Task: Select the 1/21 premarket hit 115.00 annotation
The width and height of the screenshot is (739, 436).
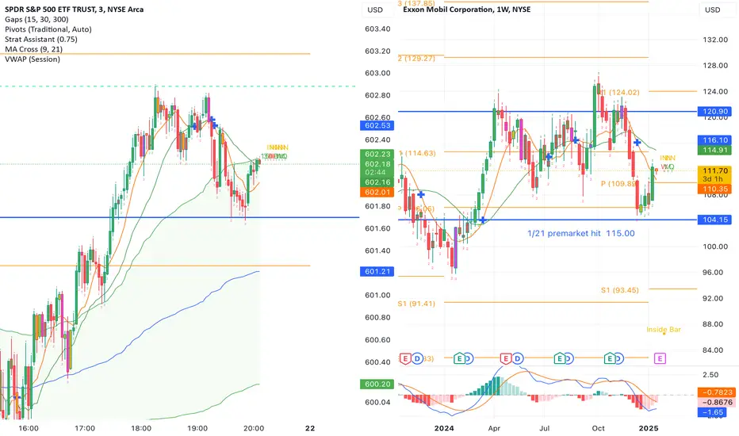Action: (580, 233)
